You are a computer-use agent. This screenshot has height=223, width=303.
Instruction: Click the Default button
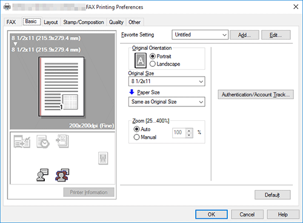[272, 195]
